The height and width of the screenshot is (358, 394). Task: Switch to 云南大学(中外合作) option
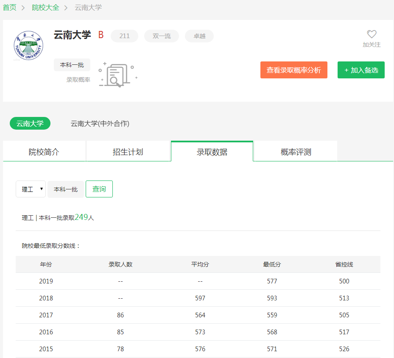(x=100, y=124)
